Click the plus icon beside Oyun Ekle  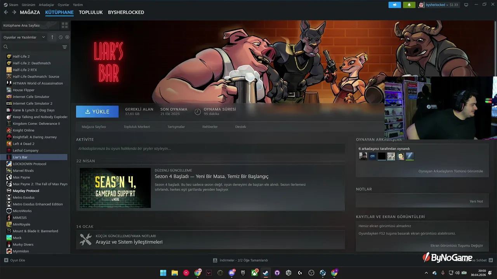coord(6,260)
